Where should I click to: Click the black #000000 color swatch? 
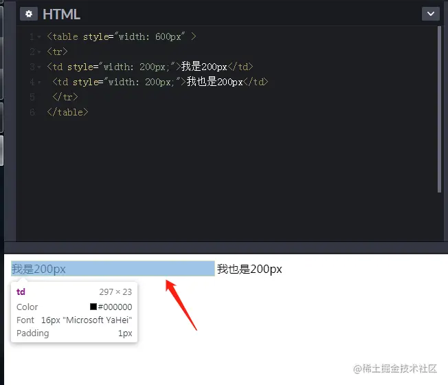pyautogui.click(x=93, y=307)
